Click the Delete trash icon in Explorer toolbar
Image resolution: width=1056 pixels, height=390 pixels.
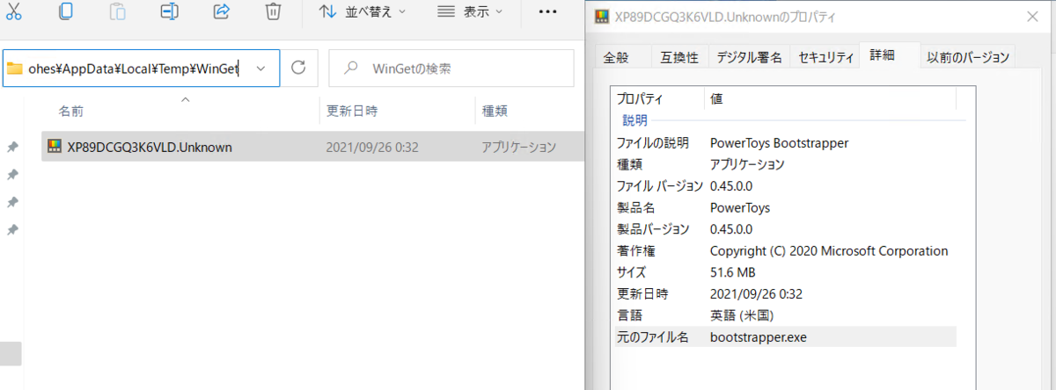pos(274,11)
